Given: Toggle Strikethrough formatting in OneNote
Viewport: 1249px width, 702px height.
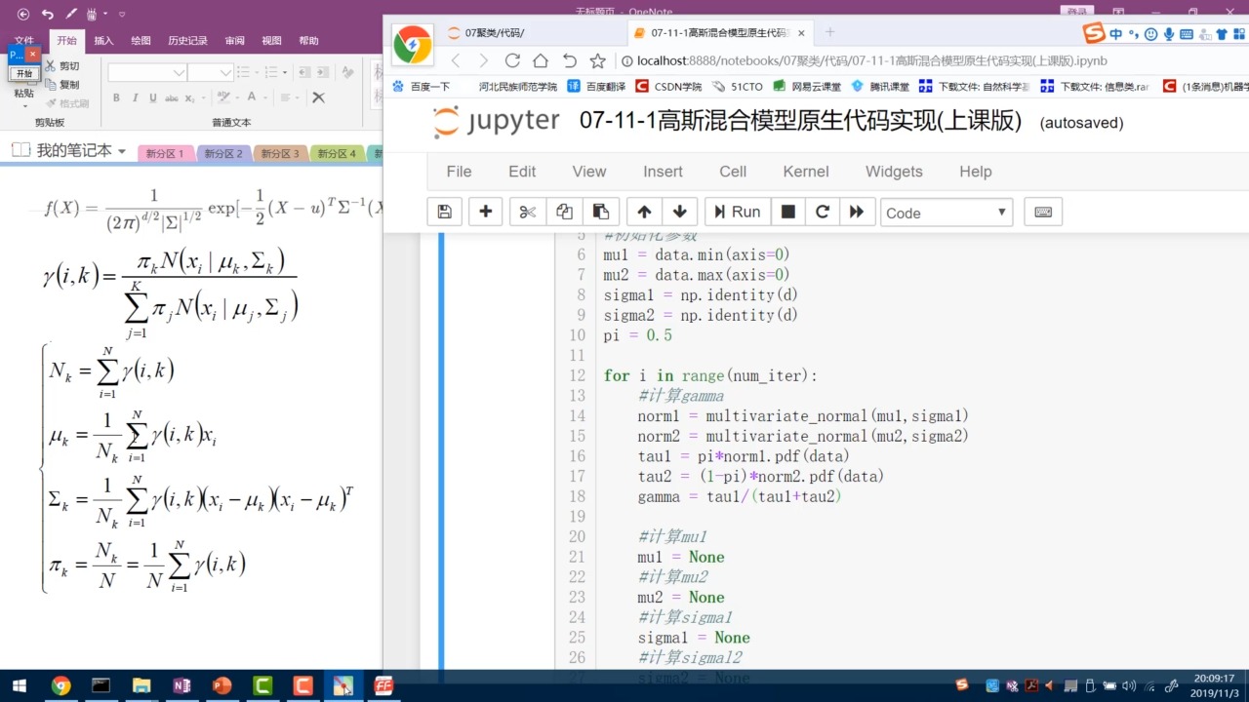Looking at the screenshot, I should tap(172, 97).
